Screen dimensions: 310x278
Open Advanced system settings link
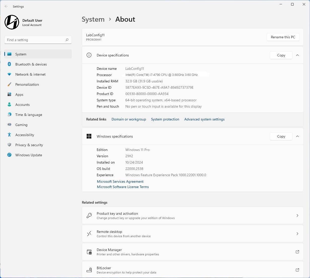pos(204,119)
